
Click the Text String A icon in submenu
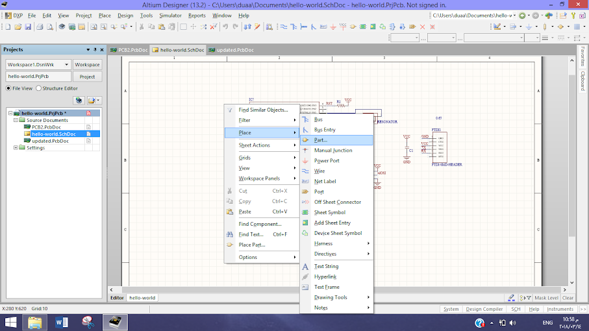(305, 267)
